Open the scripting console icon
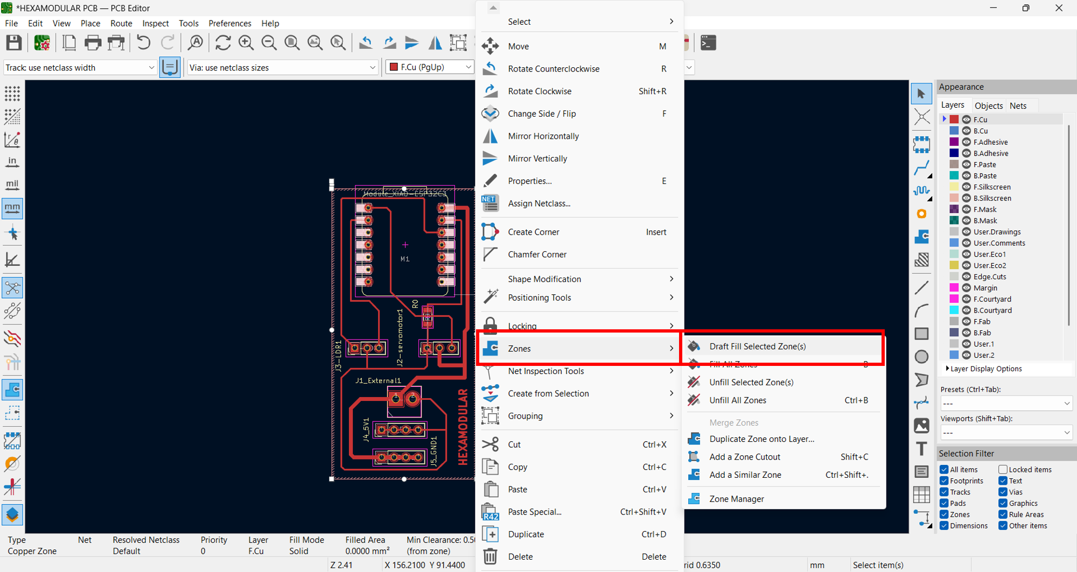The width and height of the screenshot is (1077, 572). 708,43
